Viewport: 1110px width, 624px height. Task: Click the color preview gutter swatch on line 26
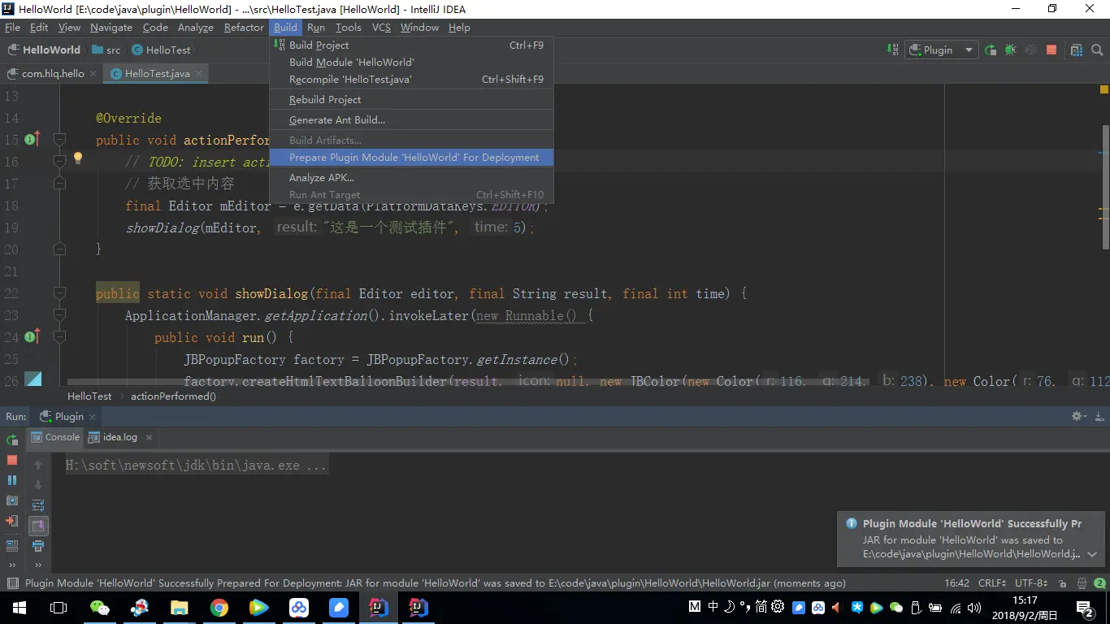point(33,379)
